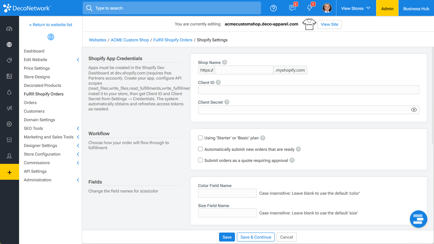Select Fulfill Shopify Orders menu item
Screen dimensions: 434x244
pyautogui.click(x=44, y=94)
